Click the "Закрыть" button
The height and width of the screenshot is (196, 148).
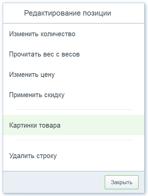[122, 182]
